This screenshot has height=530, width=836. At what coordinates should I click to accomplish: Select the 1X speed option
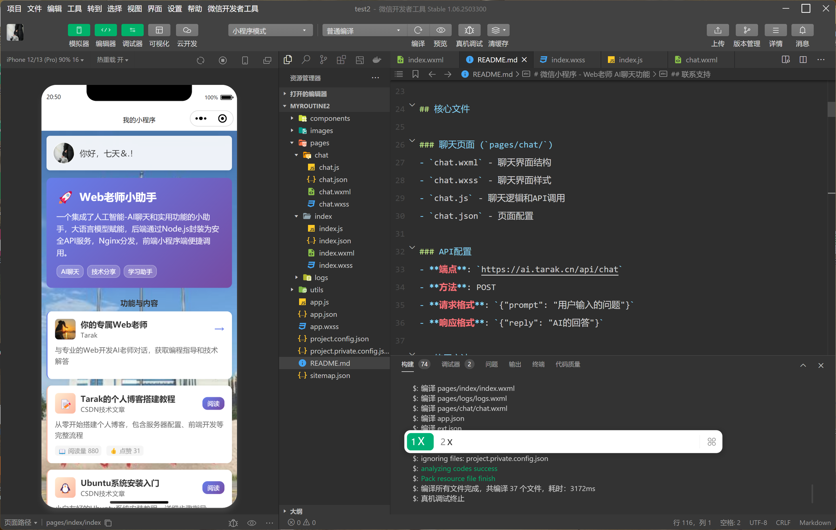click(419, 441)
